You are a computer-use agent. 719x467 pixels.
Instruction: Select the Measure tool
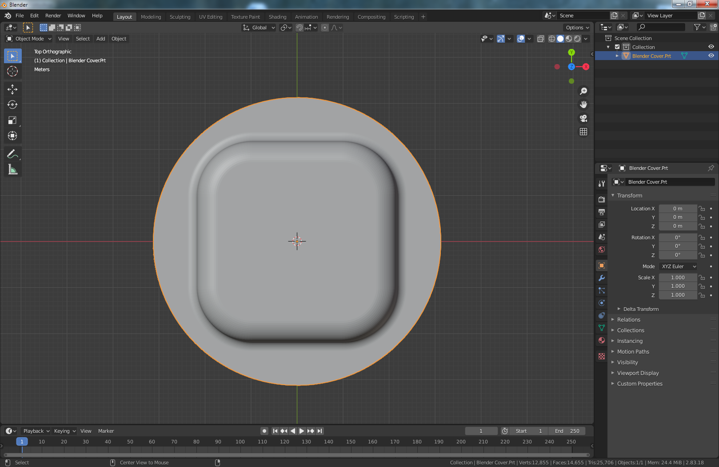pos(12,169)
